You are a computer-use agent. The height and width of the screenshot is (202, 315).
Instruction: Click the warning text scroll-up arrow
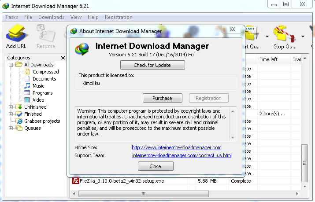(x=233, y=111)
